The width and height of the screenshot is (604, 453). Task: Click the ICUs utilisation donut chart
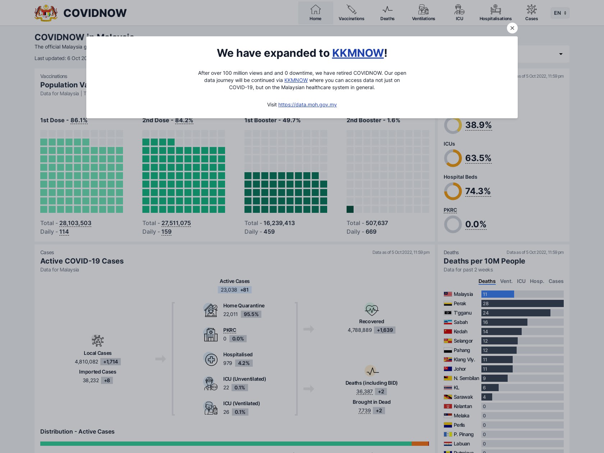coord(453,158)
